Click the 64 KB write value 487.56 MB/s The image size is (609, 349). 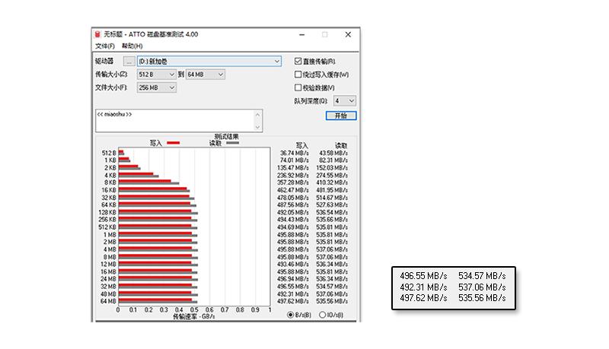[293, 205]
